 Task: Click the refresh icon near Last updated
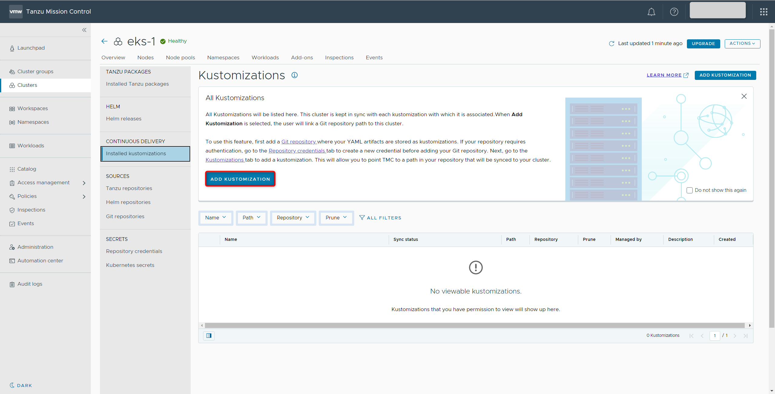coord(612,44)
